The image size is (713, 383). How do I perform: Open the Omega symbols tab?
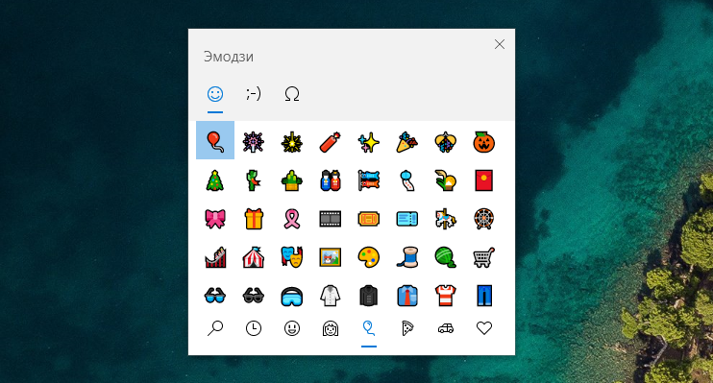292,94
